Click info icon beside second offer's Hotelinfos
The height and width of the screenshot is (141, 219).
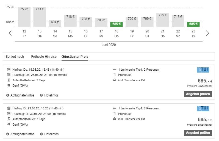(x=41, y=134)
